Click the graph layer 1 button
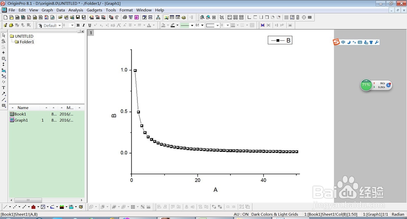Viewport: 407px width, 219px height. point(91,33)
